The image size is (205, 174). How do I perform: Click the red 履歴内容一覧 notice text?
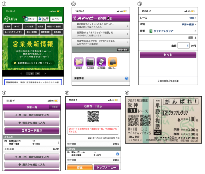(93, 130)
